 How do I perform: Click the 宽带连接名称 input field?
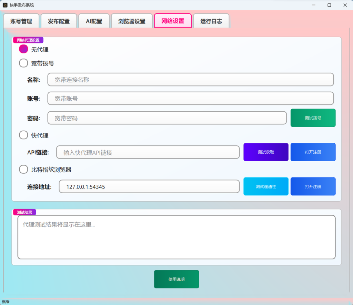190,80
